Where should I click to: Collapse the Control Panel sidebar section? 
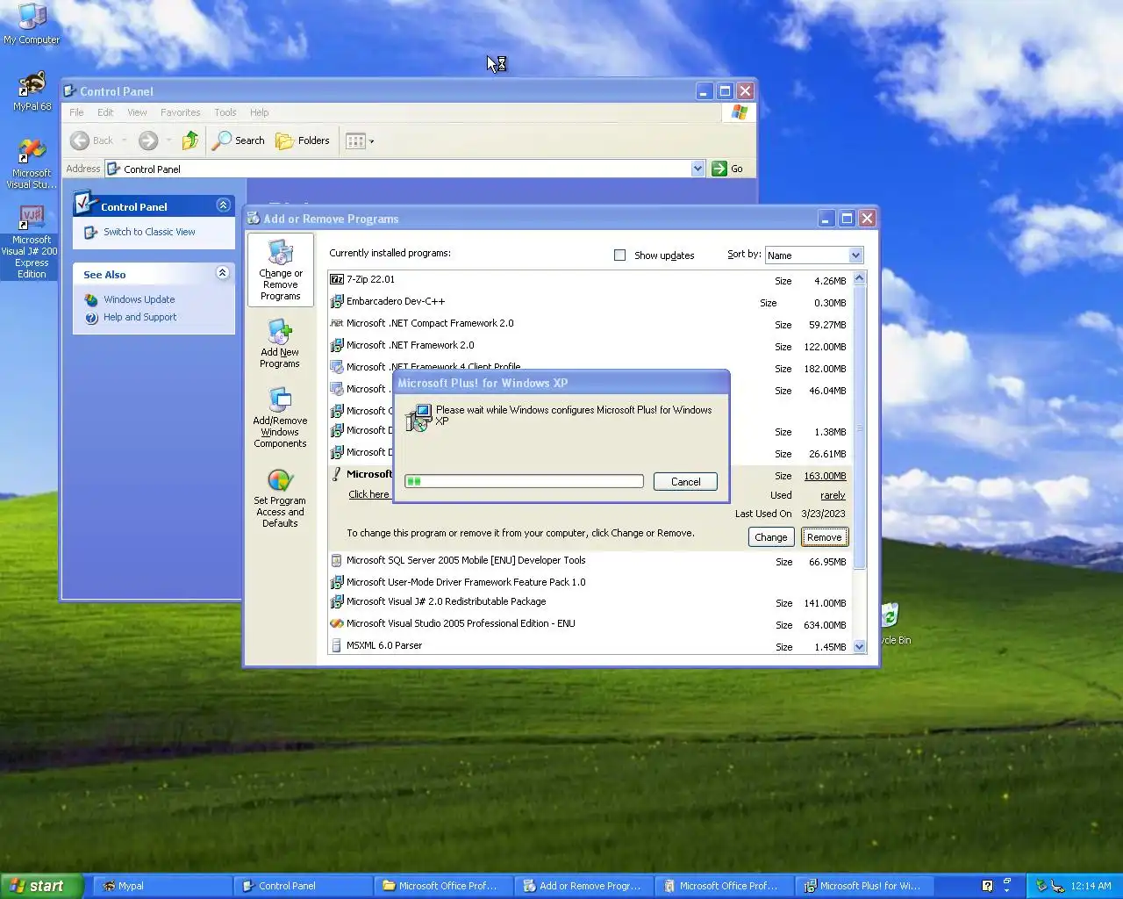pos(223,205)
